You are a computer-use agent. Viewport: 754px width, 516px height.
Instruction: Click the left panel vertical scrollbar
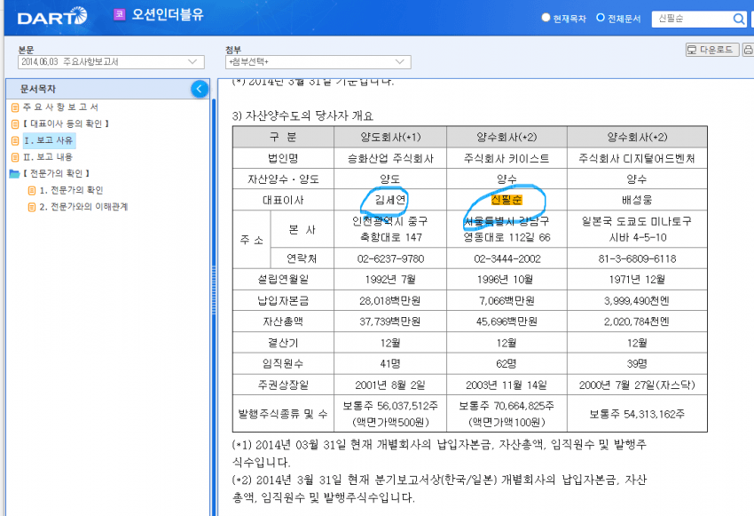pyautogui.click(x=213, y=289)
